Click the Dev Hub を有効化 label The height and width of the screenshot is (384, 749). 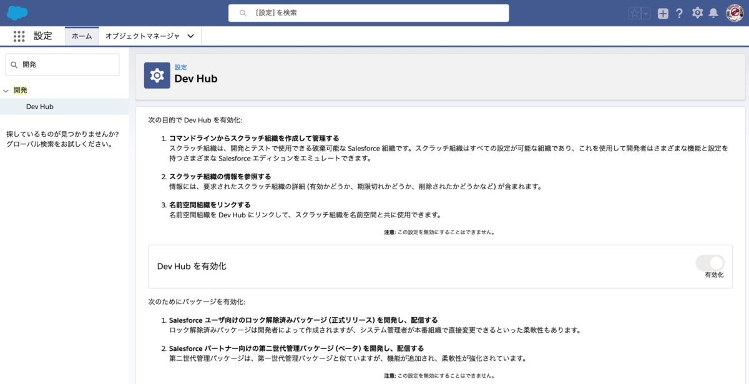[x=192, y=266]
